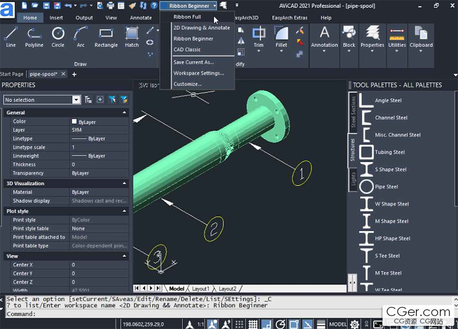458x329 pixels.
Task: Collapse the General properties section
Action: click(x=124, y=113)
